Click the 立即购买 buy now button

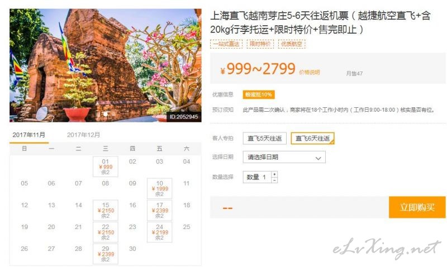[417, 207]
